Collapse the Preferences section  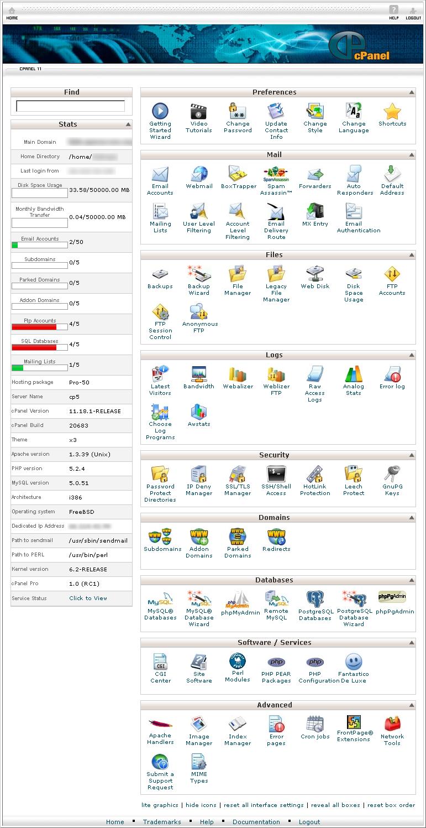click(412, 92)
